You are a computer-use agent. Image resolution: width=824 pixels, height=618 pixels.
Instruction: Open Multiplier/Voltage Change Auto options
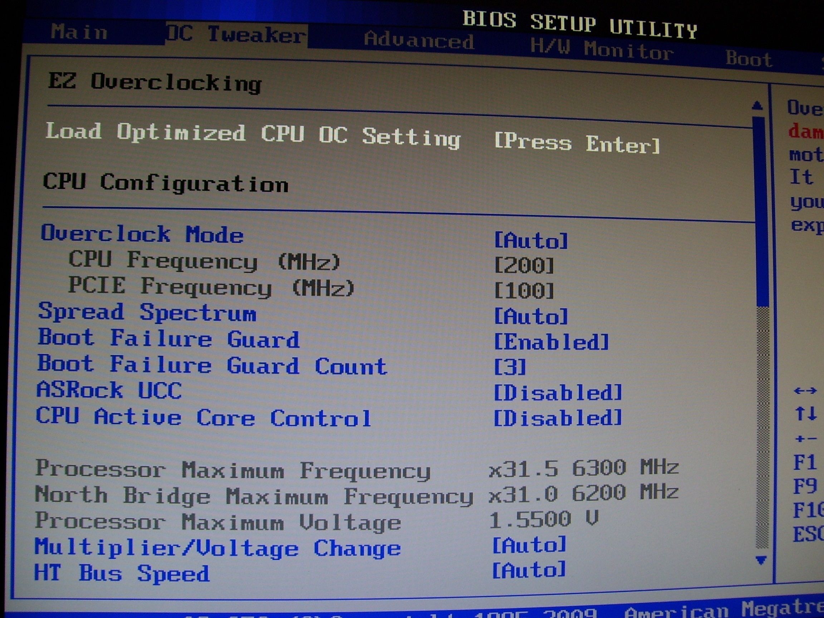(529, 545)
